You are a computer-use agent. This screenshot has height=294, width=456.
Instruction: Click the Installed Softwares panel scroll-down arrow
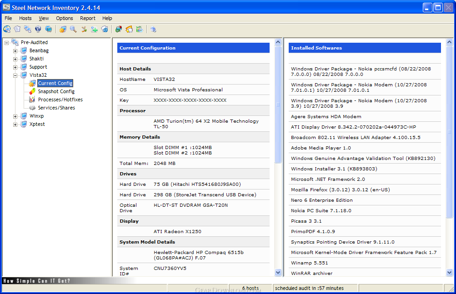click(449, 273)
